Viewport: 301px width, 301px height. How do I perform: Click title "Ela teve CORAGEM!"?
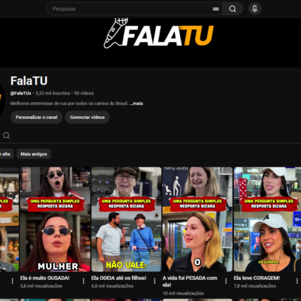click(256, 278)
